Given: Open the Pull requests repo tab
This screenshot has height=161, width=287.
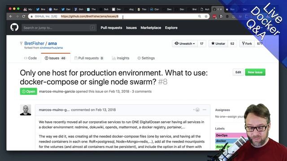Looking at the screenshot, I should coord(89,58).
